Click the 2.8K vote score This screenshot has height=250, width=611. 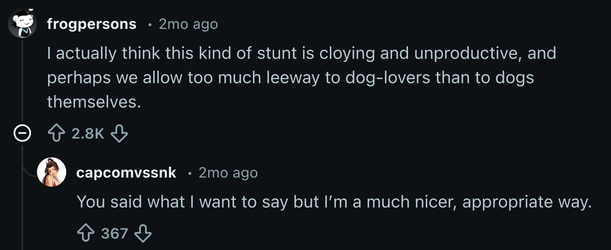click(x=88, y=134)
